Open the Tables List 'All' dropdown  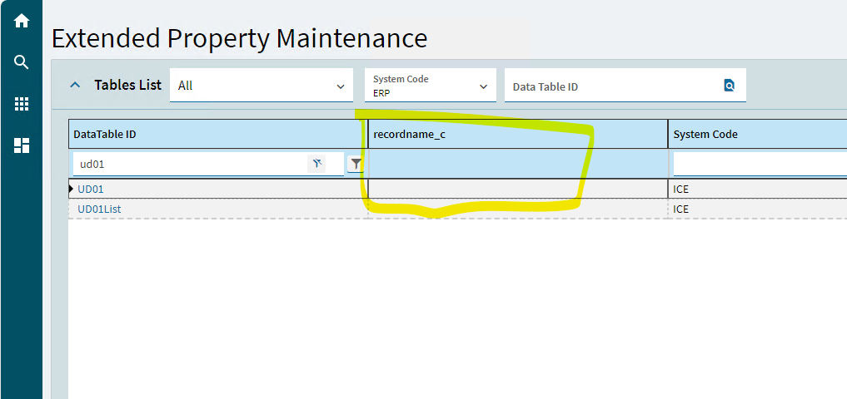[x=262, y=85]
